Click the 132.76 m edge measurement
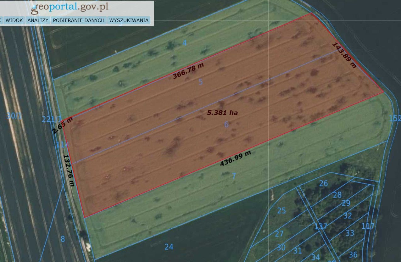This screenshot has height=262, width=401. pos(69,170)
